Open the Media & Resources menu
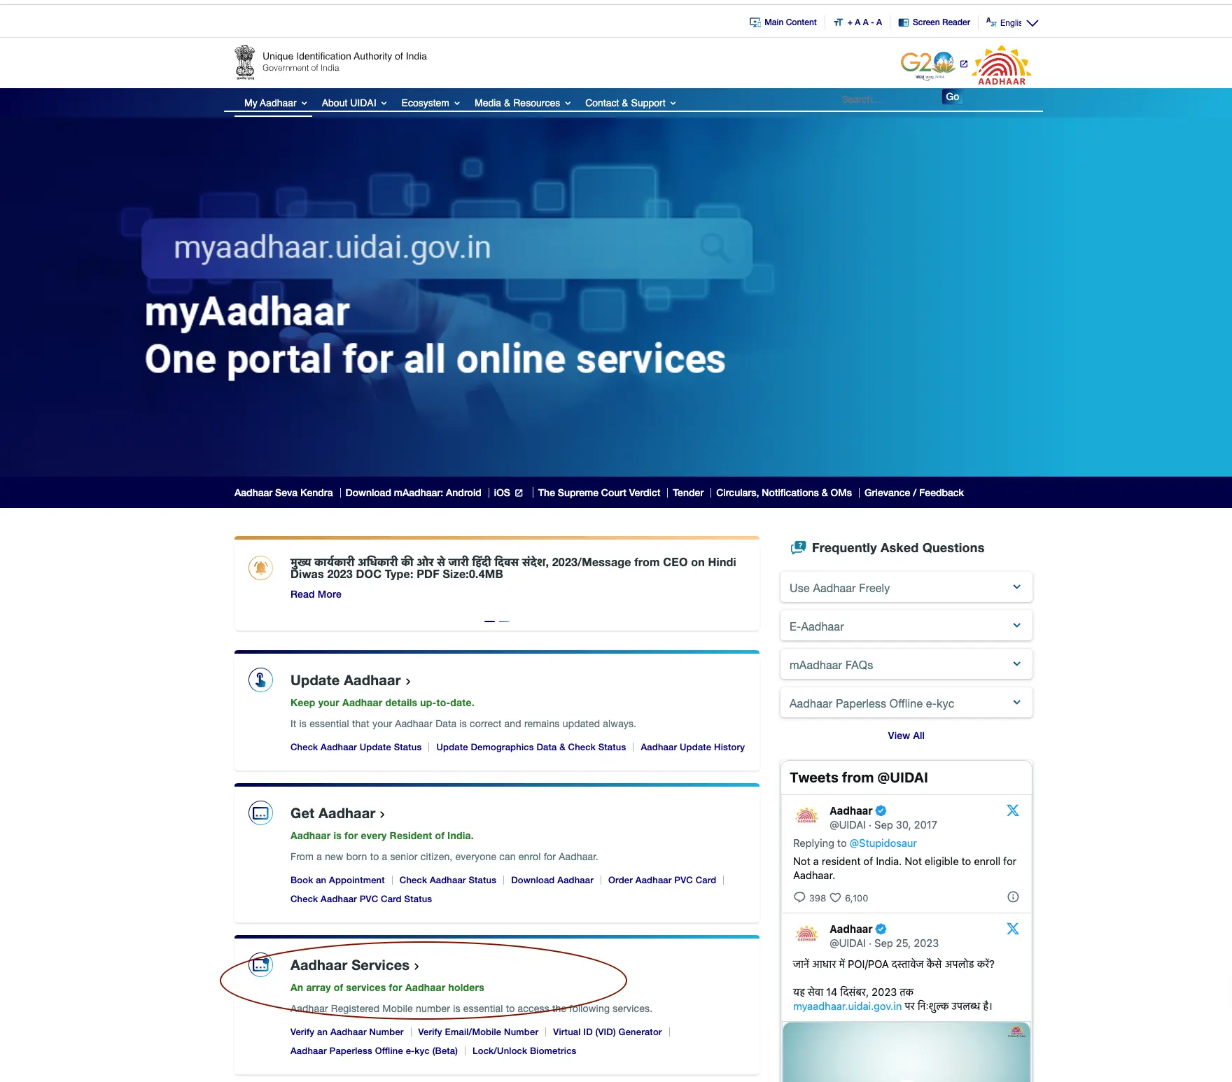Viewport: 1232px width, 1082px height. (x=522, y=103)
